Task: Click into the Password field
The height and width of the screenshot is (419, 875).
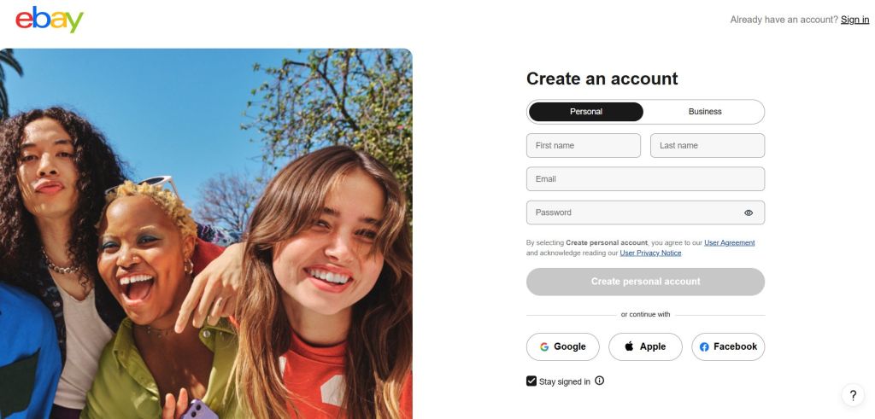Action: [632, 212]
